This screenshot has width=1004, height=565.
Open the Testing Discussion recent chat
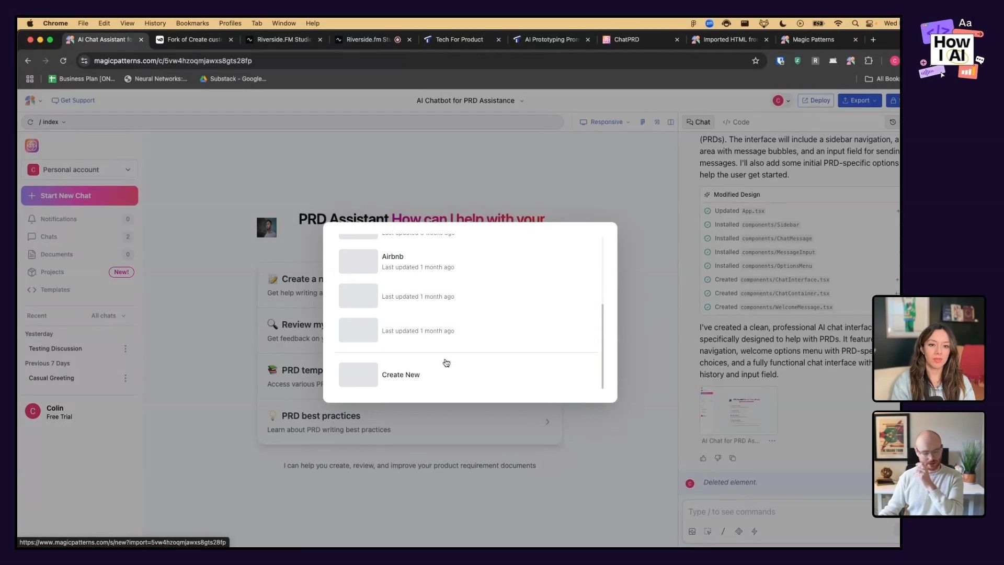[55, 349]
